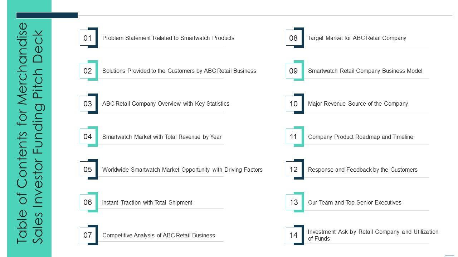
Task: Click the 01 number box
Action: coord(88,38)
